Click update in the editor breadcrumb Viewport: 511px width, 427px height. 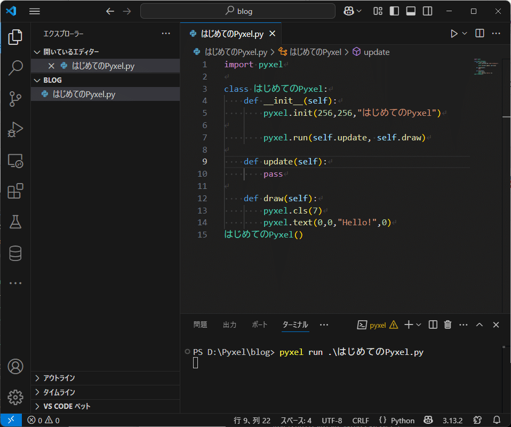tap(376, 52)
